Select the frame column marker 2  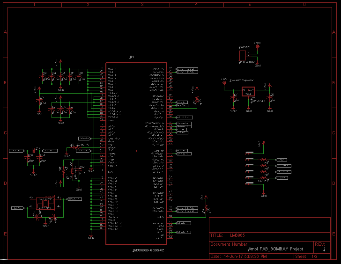click(88, 5)
